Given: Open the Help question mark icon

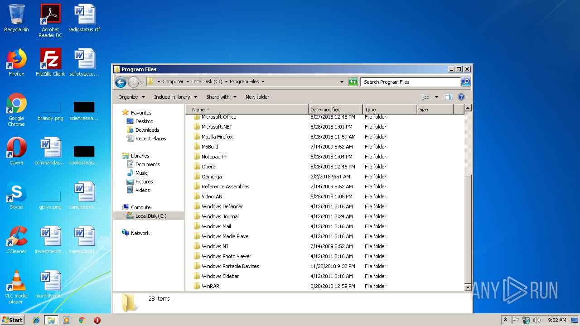Looking at the screenshot, I should 461,97.
